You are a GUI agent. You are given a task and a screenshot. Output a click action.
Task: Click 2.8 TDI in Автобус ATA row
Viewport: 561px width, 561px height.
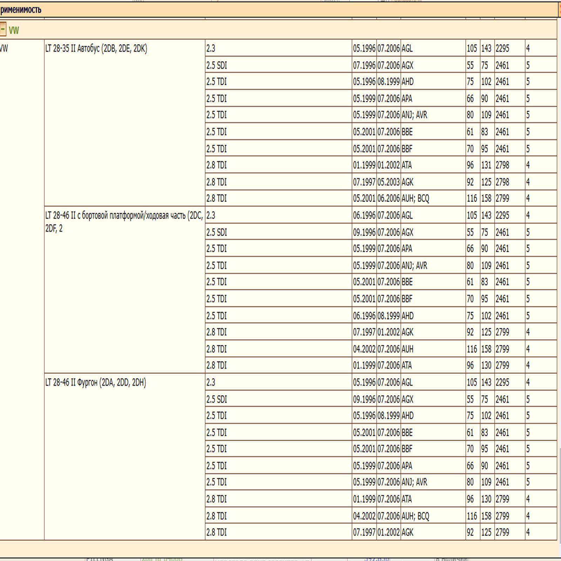coord(216,165)
